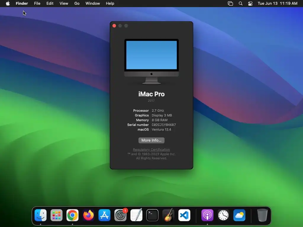
Task: Click the More Info... button
Action: (x=151, y=140)
